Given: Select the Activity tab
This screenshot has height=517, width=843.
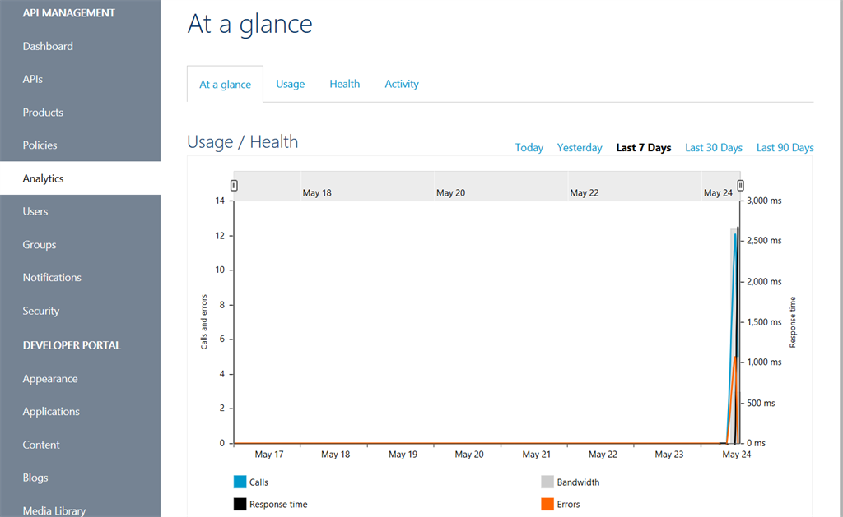Looking at the screenshot, I should 402,84.
